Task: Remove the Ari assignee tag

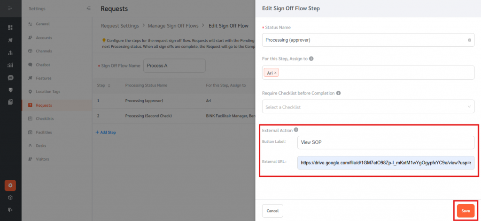Action: click(276, 73)
